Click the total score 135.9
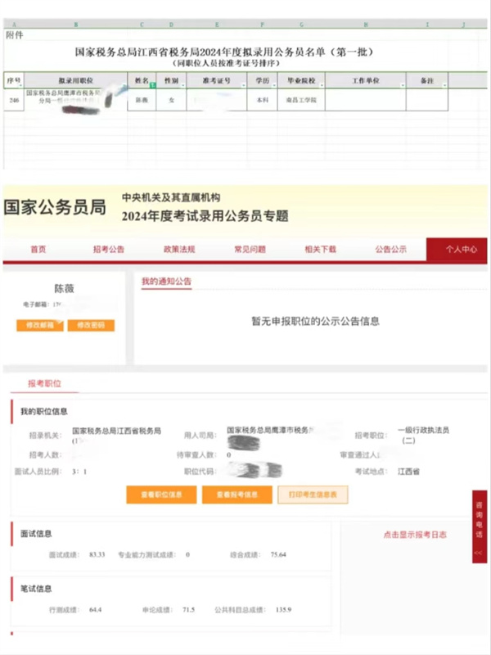Screen dimensions: 491x655 (x=283, y=610)
